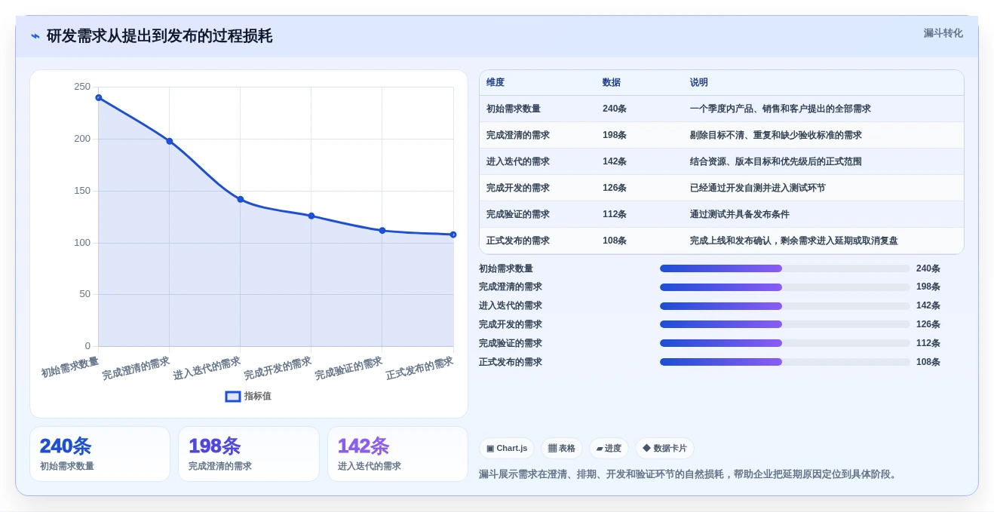The width and height of the screenshot is (994, 512).
Task: Click the icon in the Chart.js tag
Action: pos(490,448)
